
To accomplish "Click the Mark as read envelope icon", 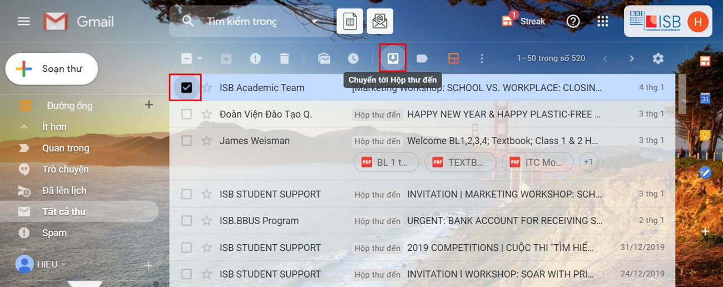I will point(324,58).
